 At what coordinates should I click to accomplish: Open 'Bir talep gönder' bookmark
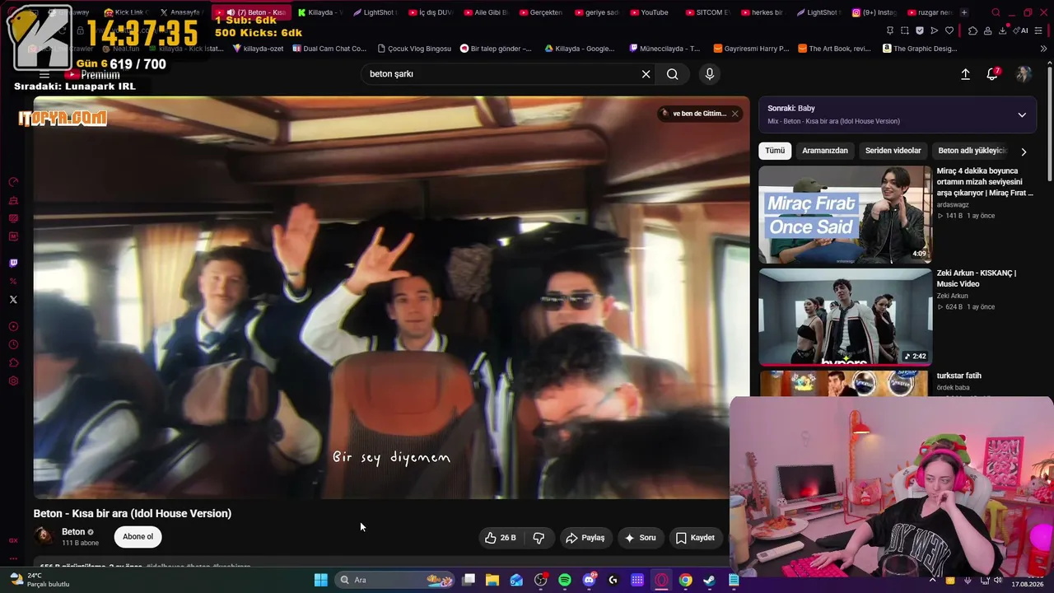[x=496, y=49]
